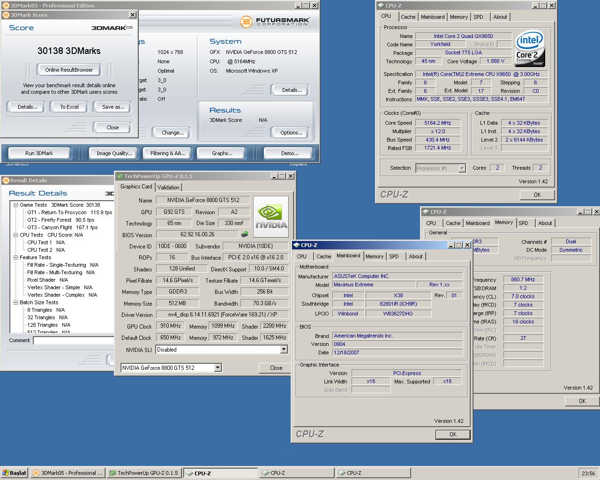Click OK in the top CPU-Z window

[537, 195]
